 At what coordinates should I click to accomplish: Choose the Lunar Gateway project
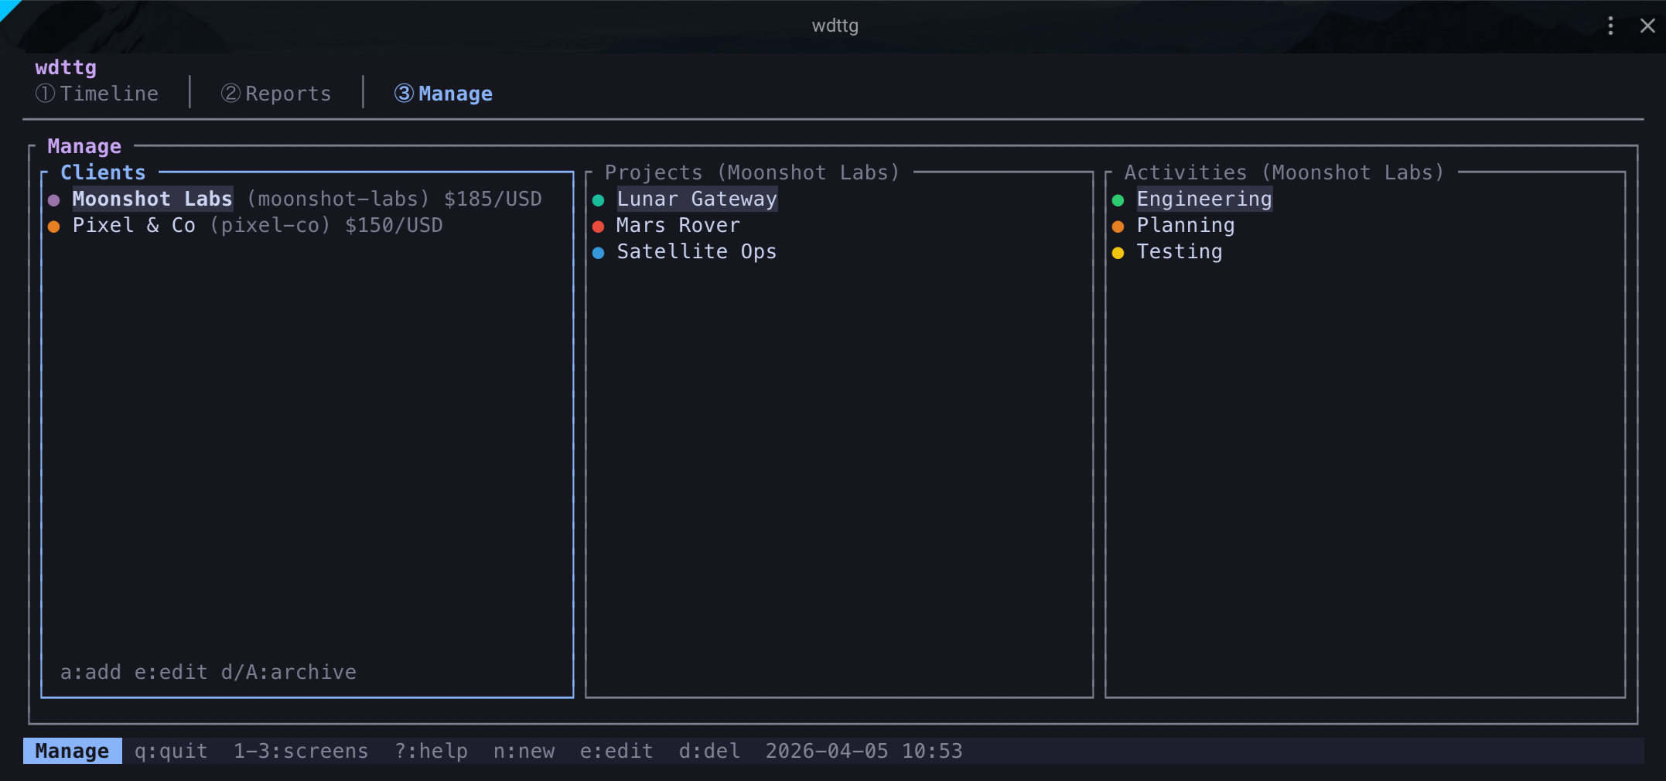(x=697, y=199)
